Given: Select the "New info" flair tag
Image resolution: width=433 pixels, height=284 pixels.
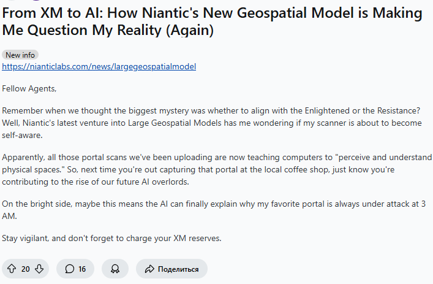Looking at the screenshot, I should (x=20, y=55).
